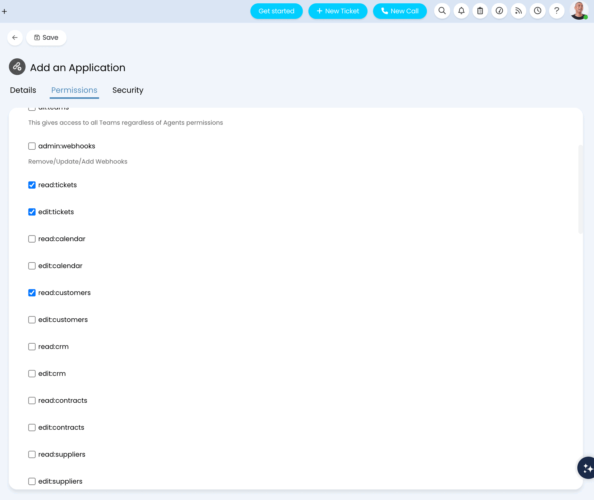
Task: Start a New Call
Action: 400,11
